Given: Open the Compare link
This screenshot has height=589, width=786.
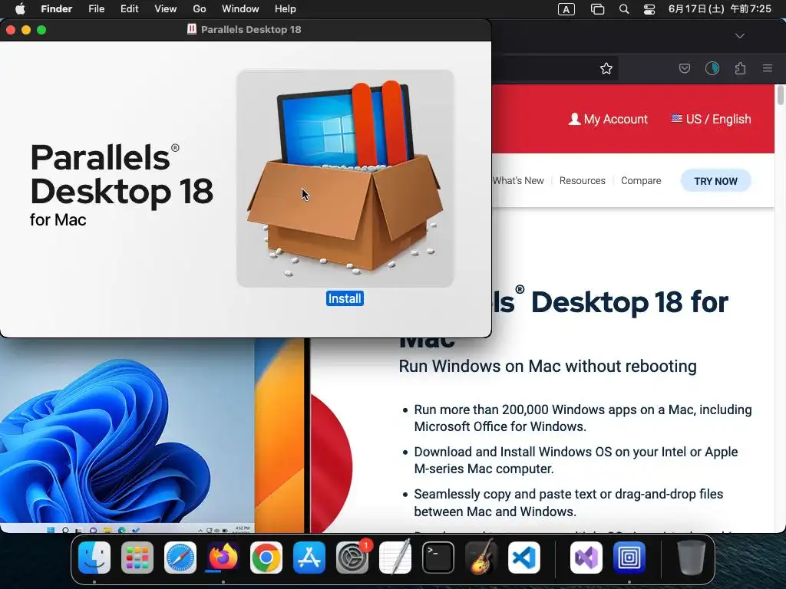Looking at the screenshot, I should tap(641, 181).
